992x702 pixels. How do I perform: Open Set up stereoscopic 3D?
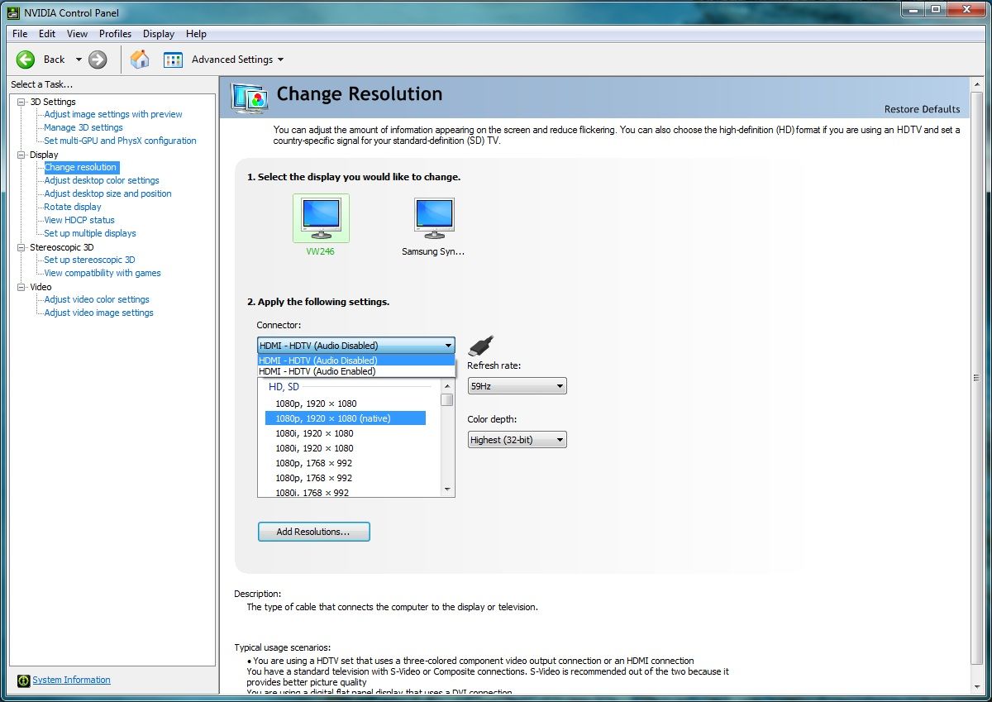point(89,260)
